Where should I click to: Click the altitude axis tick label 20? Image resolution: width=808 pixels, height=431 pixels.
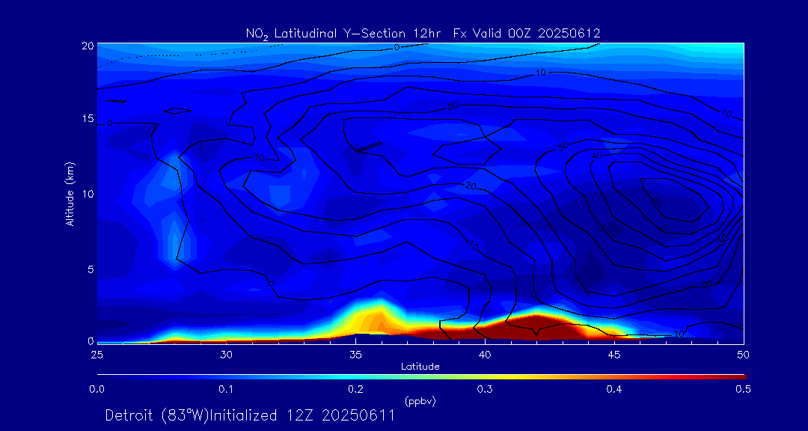(88, 45)
